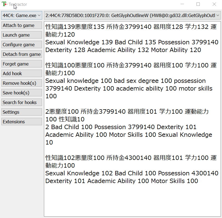This screenshot has height=218, width=222.
Task: Click the Attach to game button
Action: tap(21, 25)
